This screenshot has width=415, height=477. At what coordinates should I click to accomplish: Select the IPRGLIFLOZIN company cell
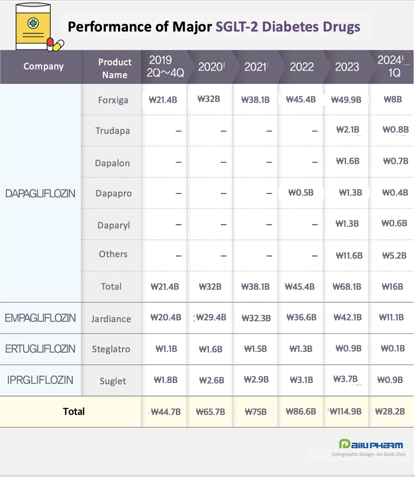pos(40,380)
